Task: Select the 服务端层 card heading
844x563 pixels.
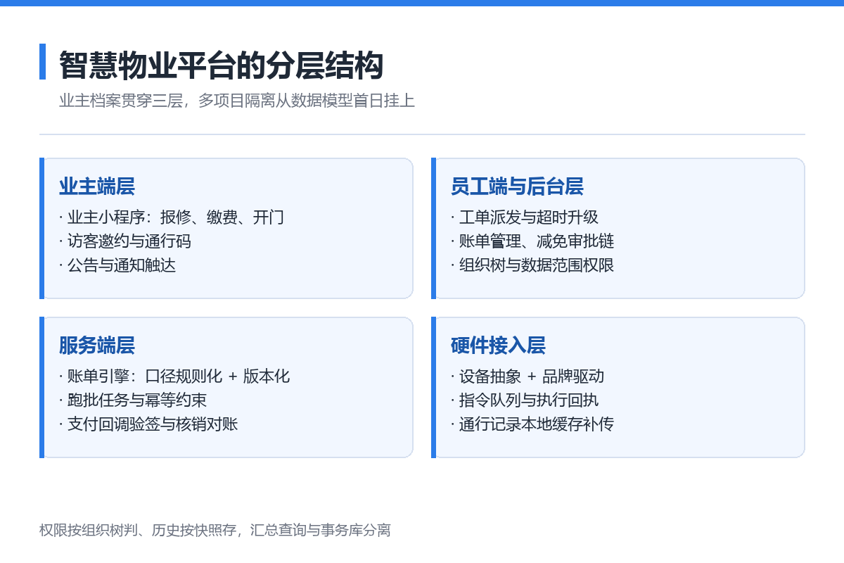Action: click(97, 346)
